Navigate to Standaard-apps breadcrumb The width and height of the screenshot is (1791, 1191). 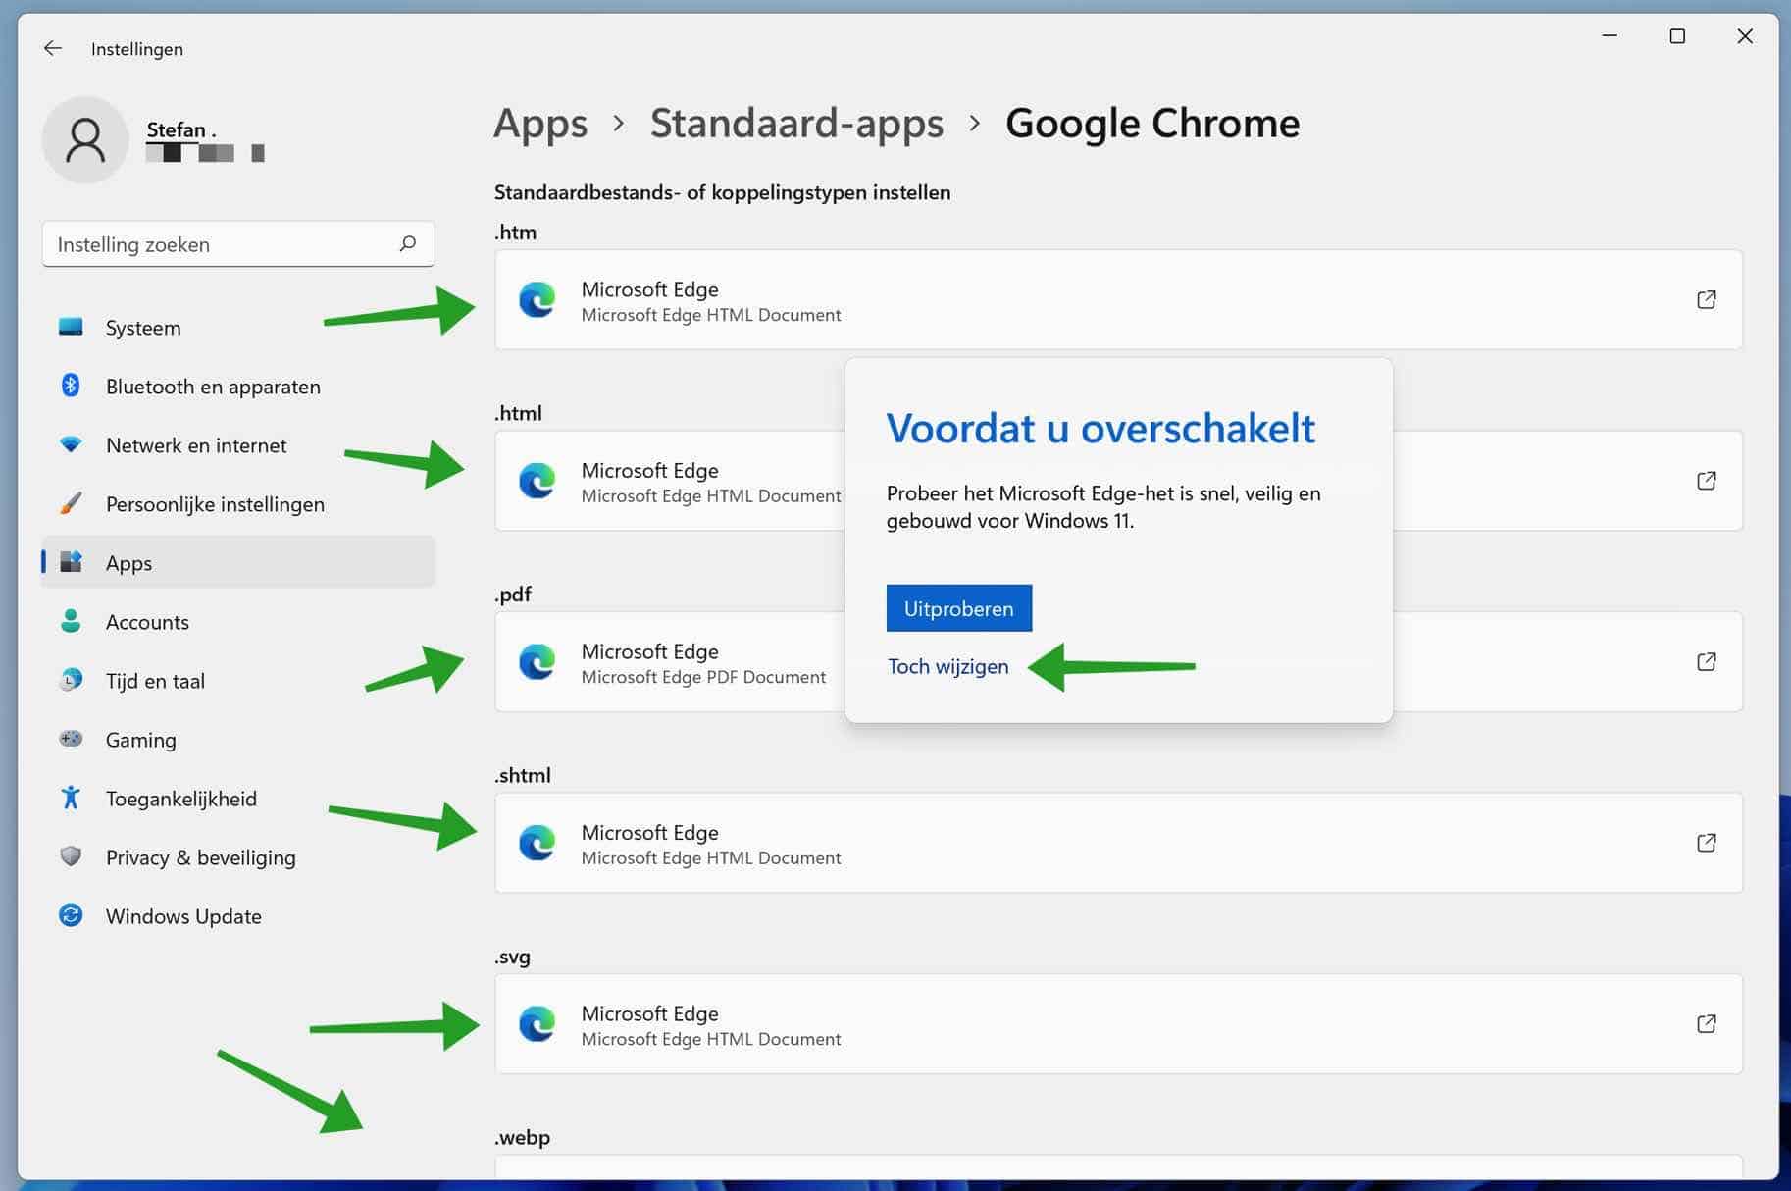pyautogui.click(x=796, y=124)
